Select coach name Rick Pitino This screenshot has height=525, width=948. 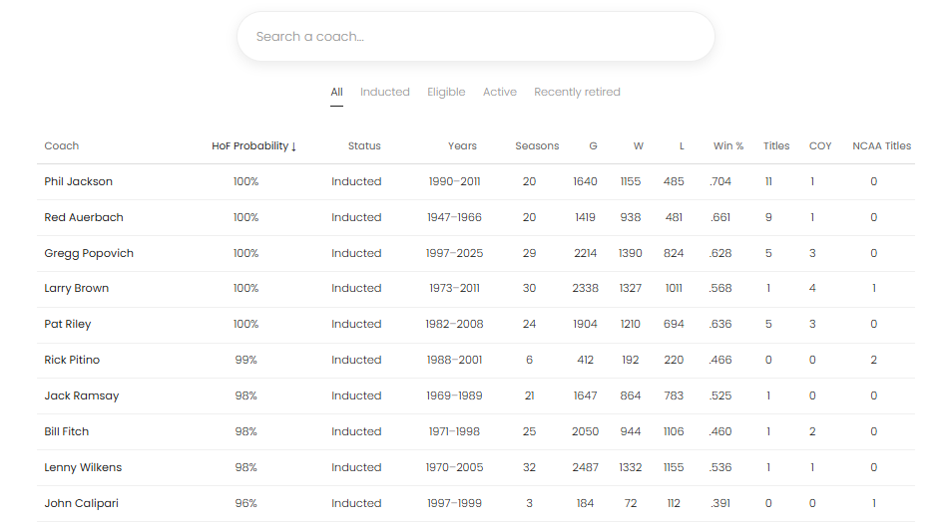tap(72, 360)
